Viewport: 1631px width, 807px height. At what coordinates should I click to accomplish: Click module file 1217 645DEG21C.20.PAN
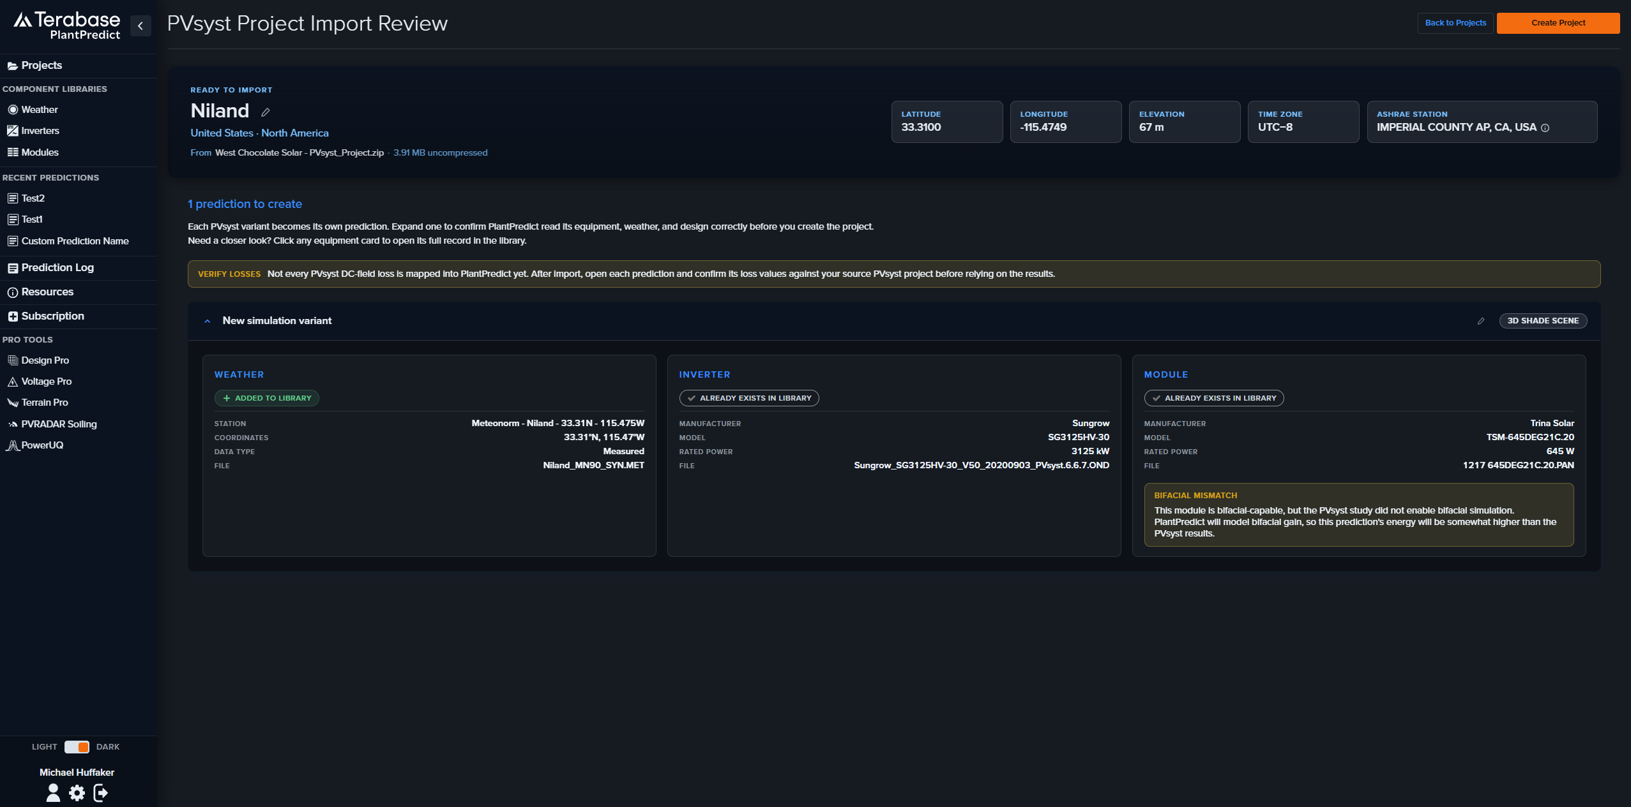(1519, 466)
